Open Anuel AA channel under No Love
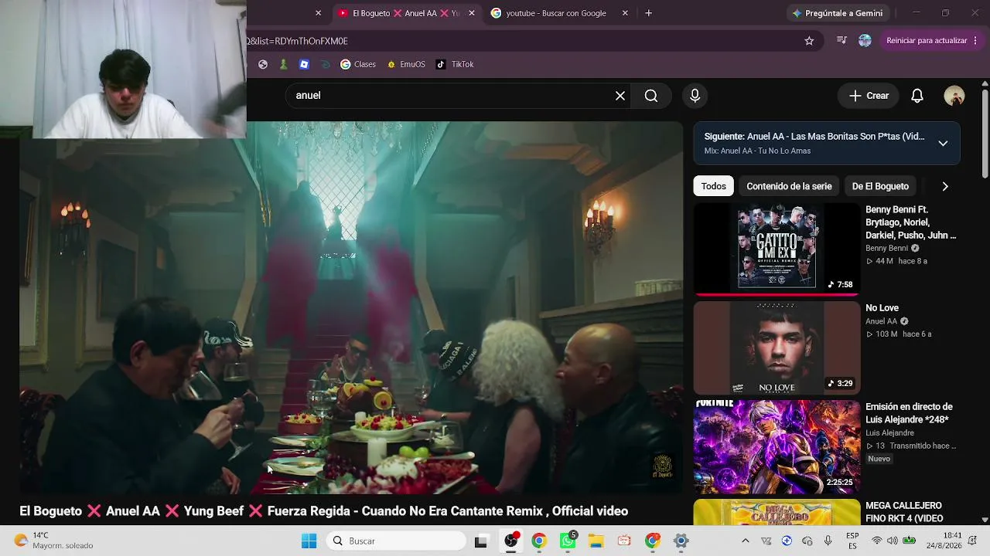Screen dimensions: 990x556 tap(881, 321)
